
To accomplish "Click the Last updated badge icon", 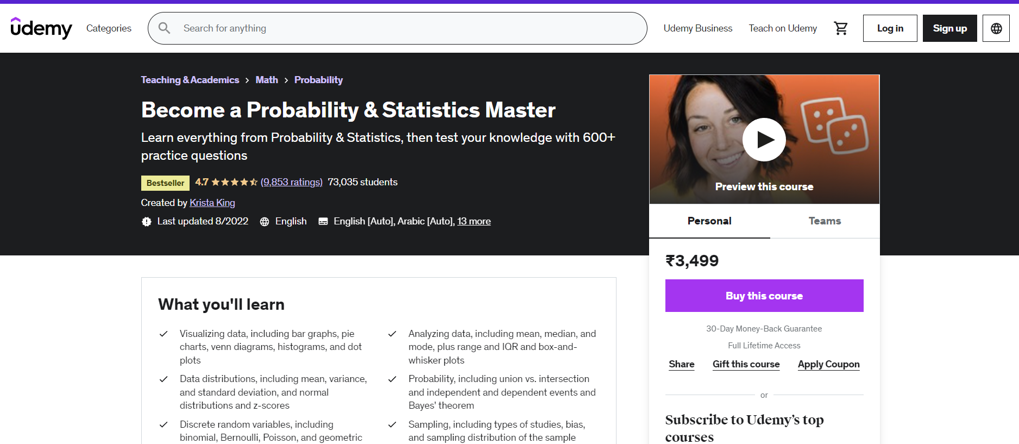I will coord(147,222).
